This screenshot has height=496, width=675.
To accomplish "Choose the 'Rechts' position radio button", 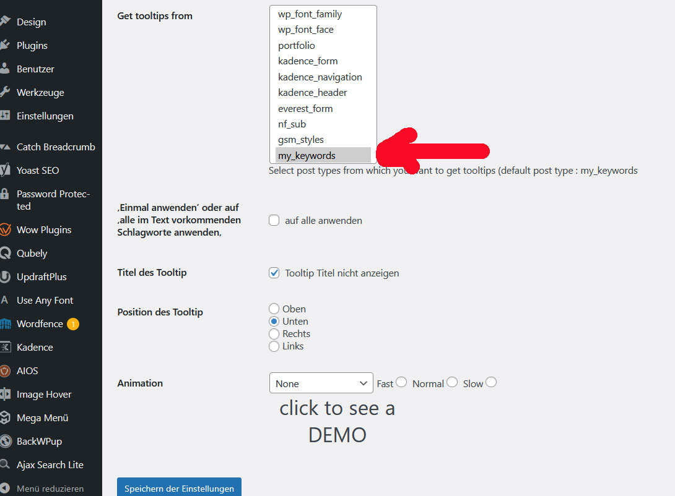I will tap(274, 333).
